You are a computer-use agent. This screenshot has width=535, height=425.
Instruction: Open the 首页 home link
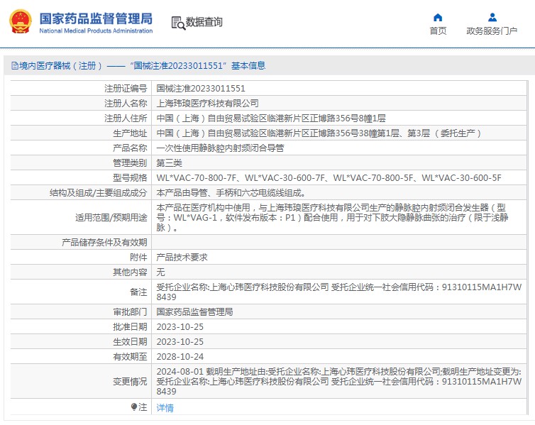click(x=438, y=31)
